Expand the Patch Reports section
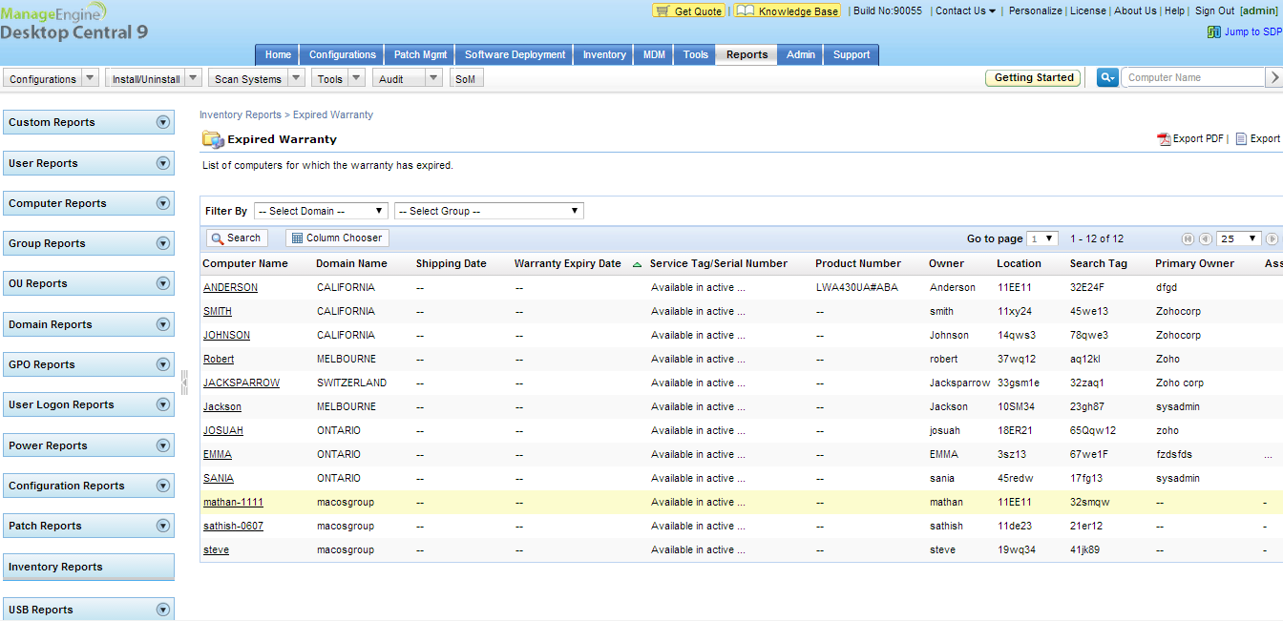 click(x=162, y=526)
